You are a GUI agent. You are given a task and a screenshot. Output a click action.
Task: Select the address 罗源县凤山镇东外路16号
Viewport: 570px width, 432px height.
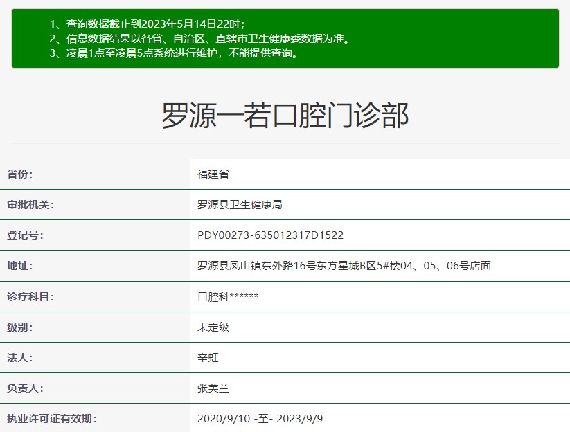click(x=256, y=266)
